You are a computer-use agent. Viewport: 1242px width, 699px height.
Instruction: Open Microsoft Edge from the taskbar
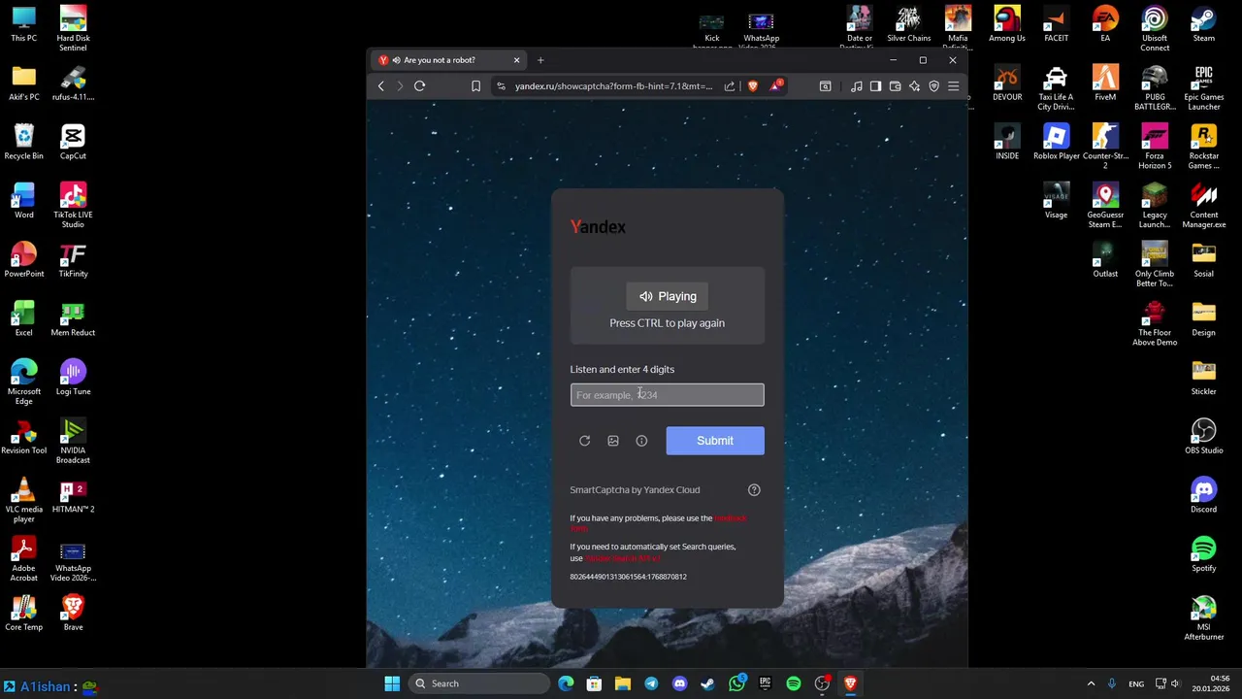tap(566, 683)
